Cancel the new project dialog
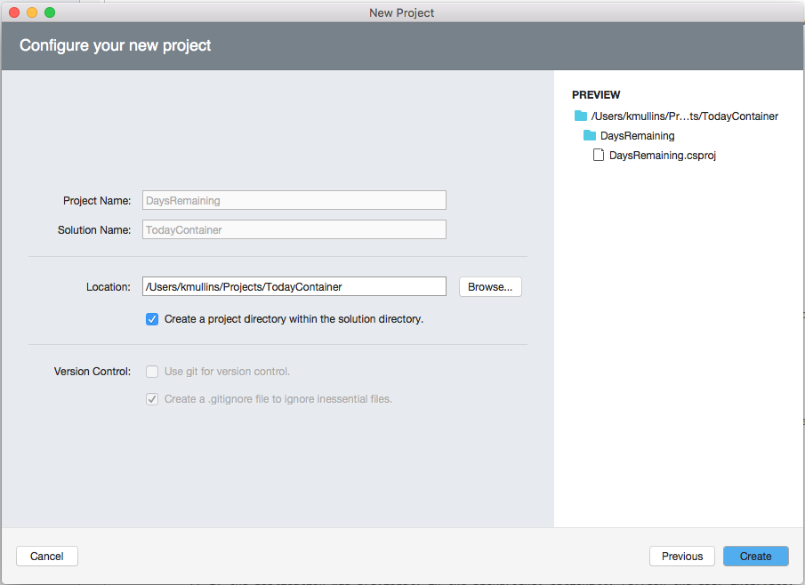 pos(46,556)
